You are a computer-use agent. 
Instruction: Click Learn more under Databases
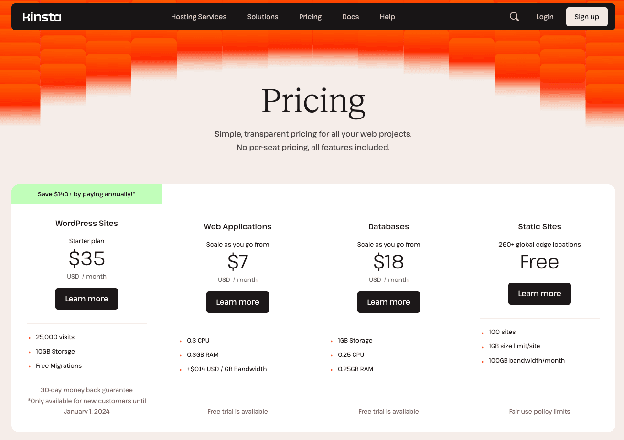pos(388,302)
